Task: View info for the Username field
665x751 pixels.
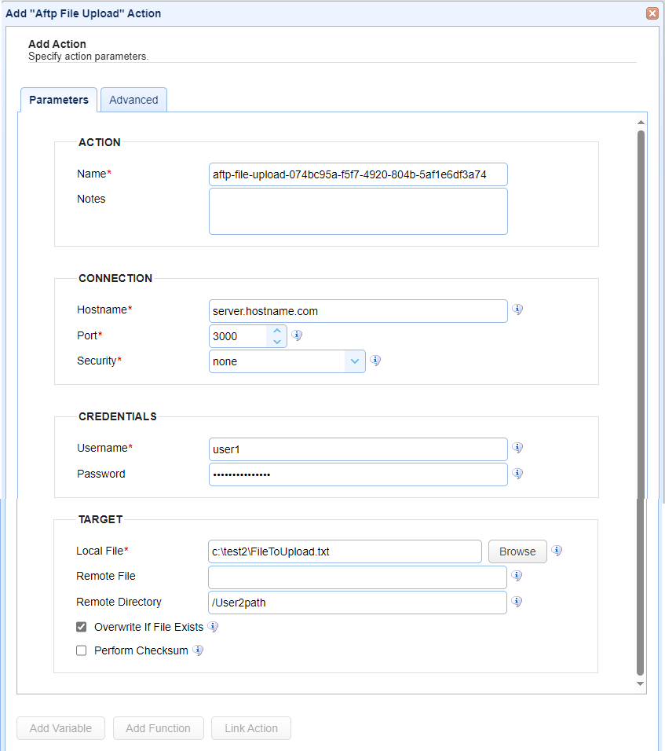Action: [517, 447]
